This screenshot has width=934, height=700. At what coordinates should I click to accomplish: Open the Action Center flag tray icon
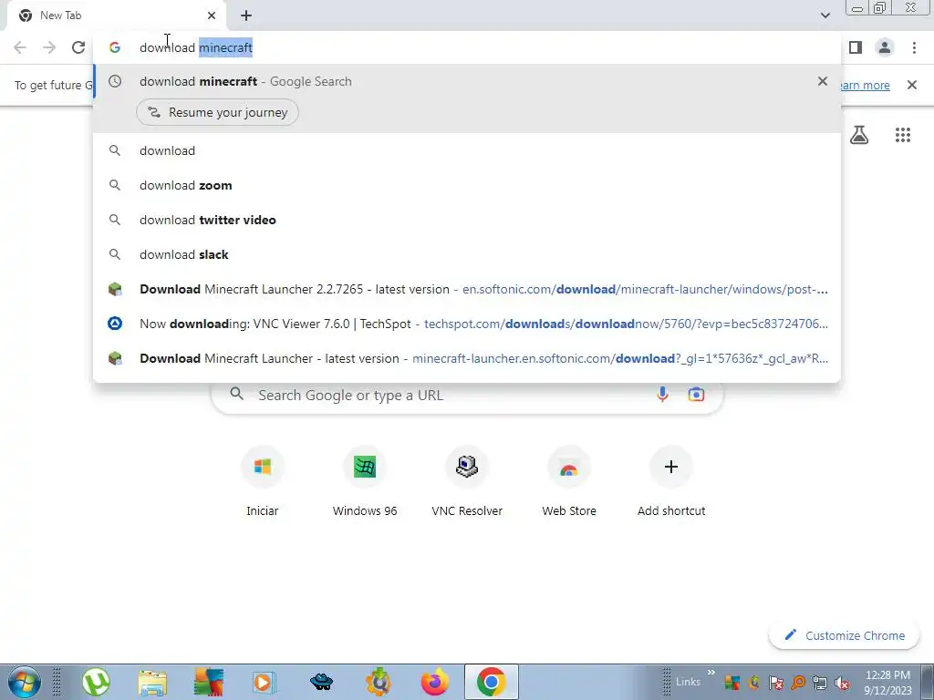pyautogui.click(x=776, y=683)
